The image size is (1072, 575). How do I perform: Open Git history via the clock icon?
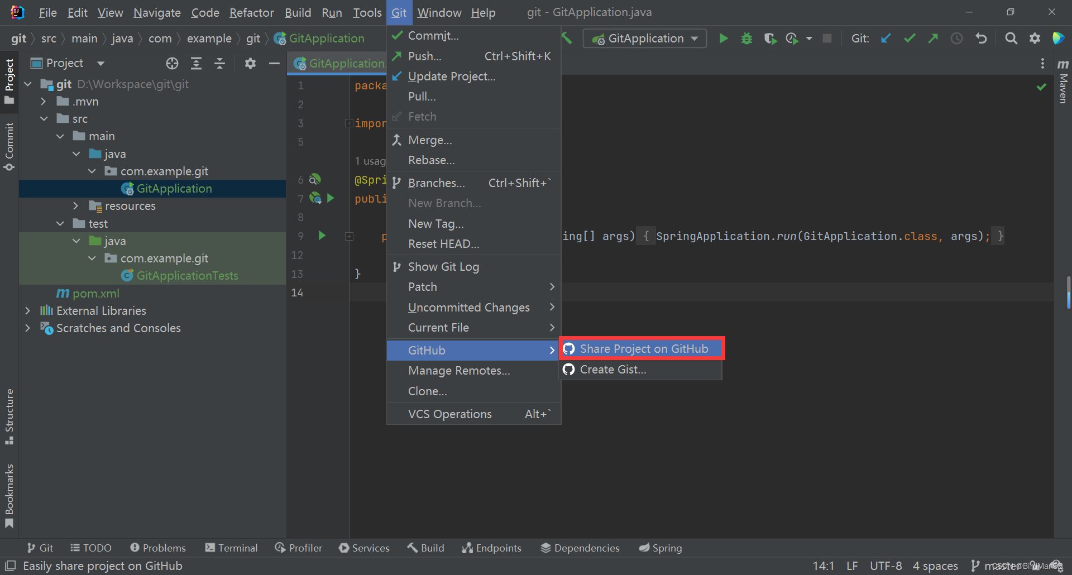(x=957, y=39)
